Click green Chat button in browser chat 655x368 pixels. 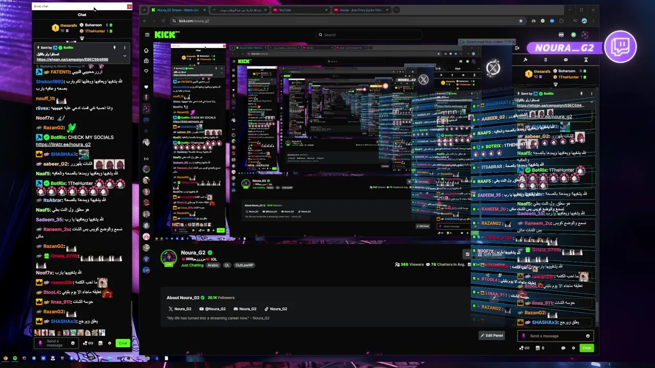586,348
